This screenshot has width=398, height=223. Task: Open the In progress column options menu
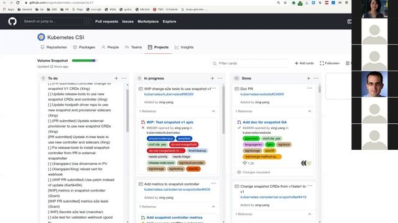[x=220, y=79]
